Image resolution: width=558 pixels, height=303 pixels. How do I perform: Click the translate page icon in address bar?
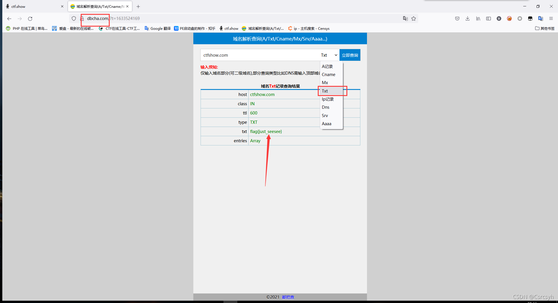click(405, 19)
